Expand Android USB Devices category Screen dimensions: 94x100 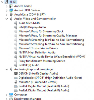click(x=7, y=10)
